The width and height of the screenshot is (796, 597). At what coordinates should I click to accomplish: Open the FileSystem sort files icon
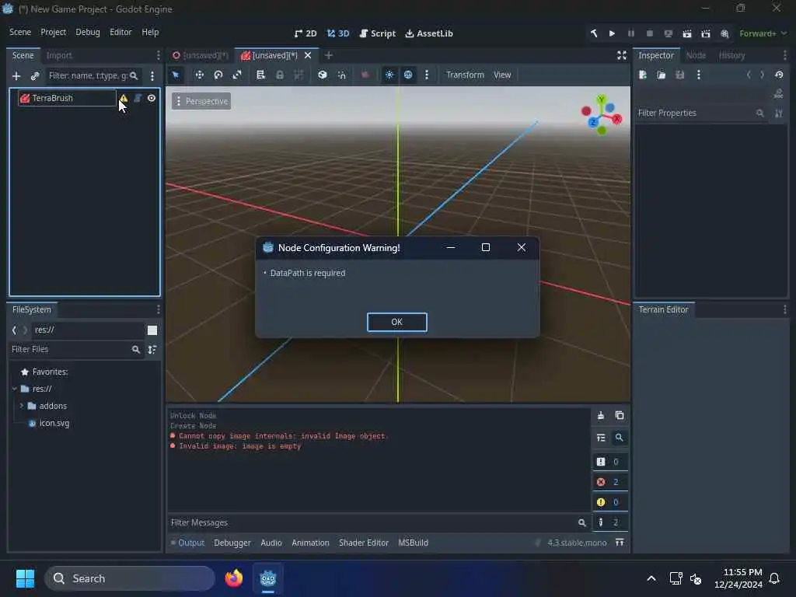(152, 349)
